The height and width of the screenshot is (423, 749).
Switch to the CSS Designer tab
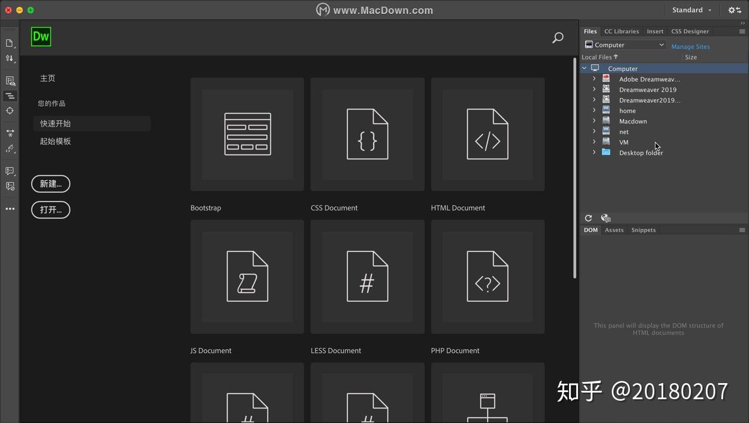coord(690,31)
